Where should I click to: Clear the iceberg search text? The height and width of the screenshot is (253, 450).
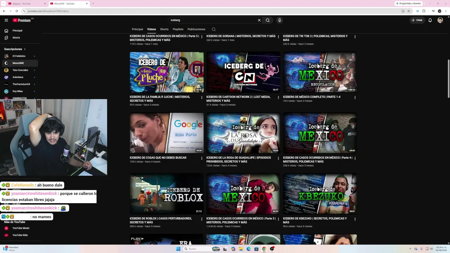[x=259, y=20]
